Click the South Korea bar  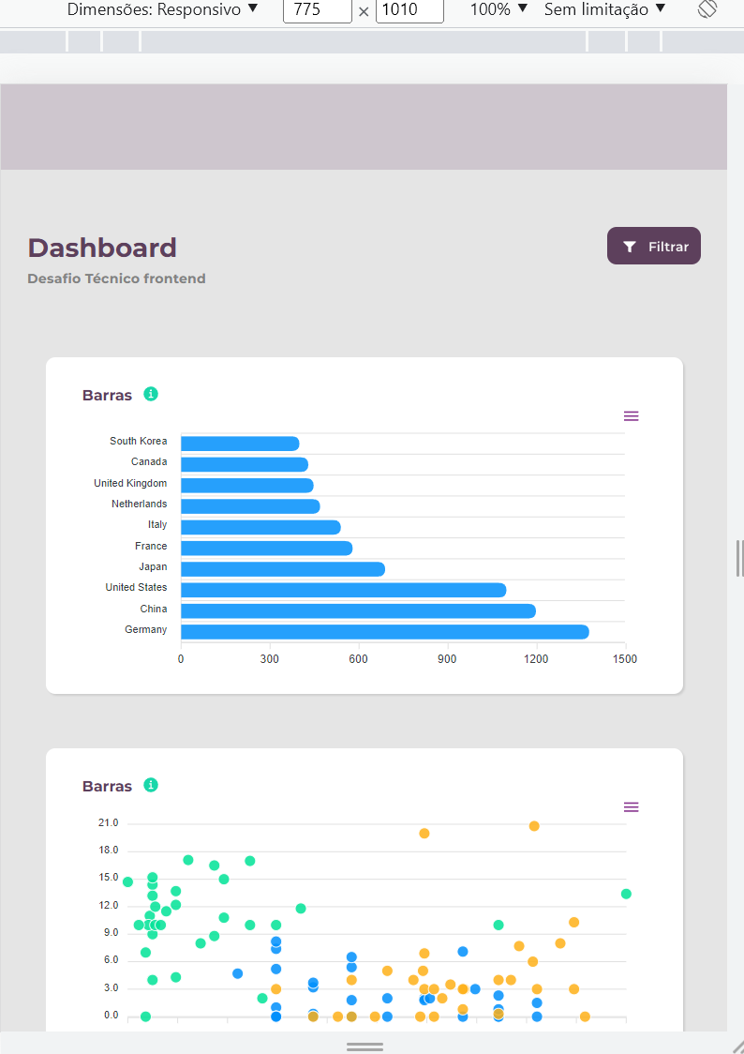click(x=241, y=444)
